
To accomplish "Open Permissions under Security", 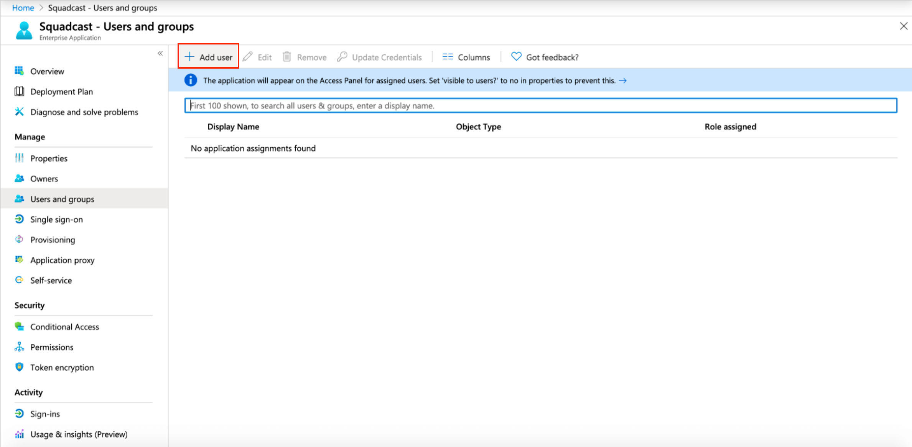I will point(52,347).
